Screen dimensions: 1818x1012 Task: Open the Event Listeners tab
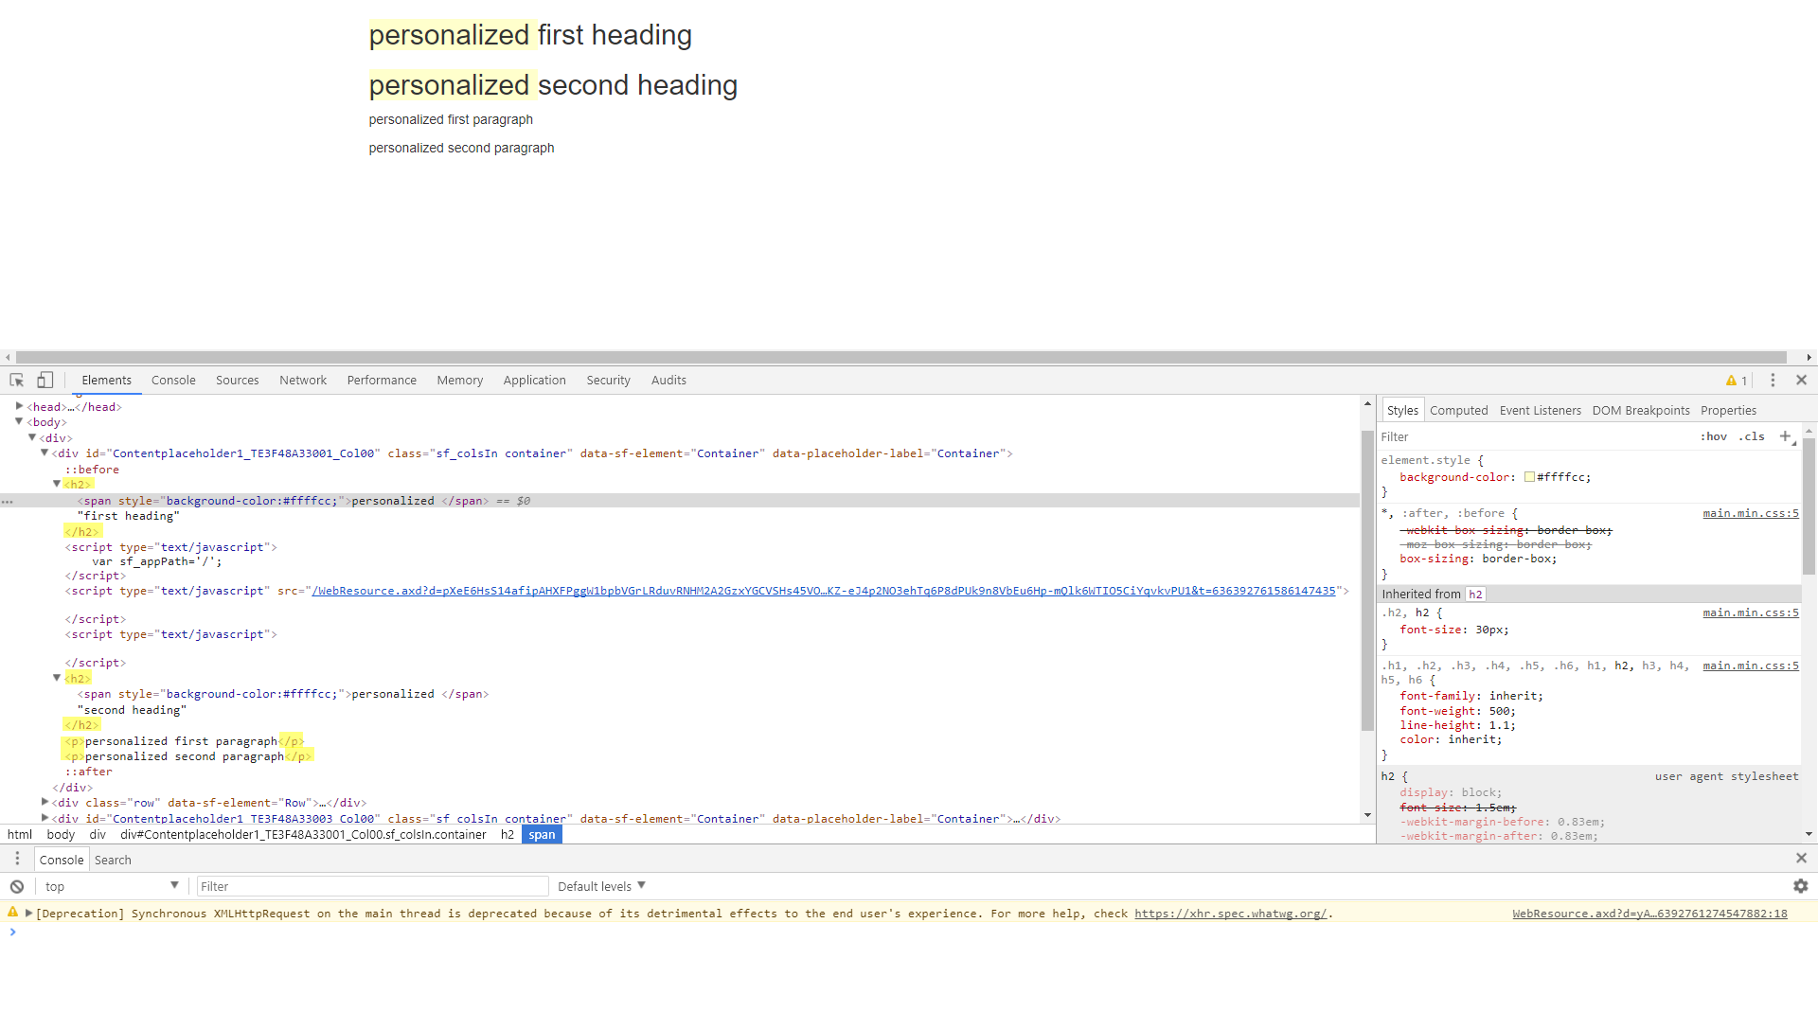click(x=1540, y=410)
